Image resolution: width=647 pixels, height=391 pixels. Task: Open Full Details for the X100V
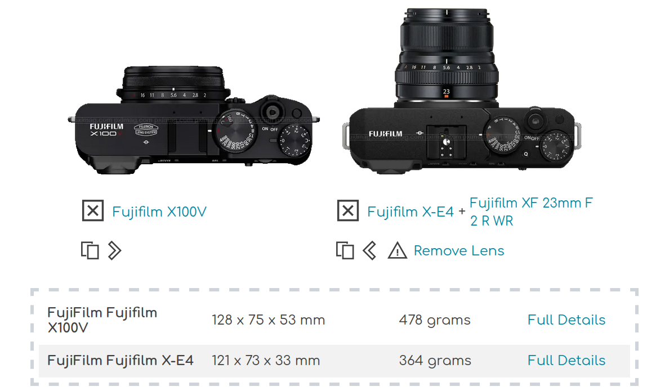point(566,320)
